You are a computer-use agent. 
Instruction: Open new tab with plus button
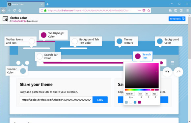[x=47, y=4]
